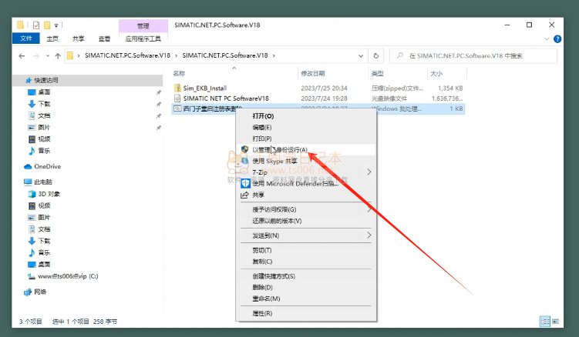Choose 以管理员身份运行(A) in the context menu
Image resolution: width=579 pixels, height=337 pixels.
point(280,150)
